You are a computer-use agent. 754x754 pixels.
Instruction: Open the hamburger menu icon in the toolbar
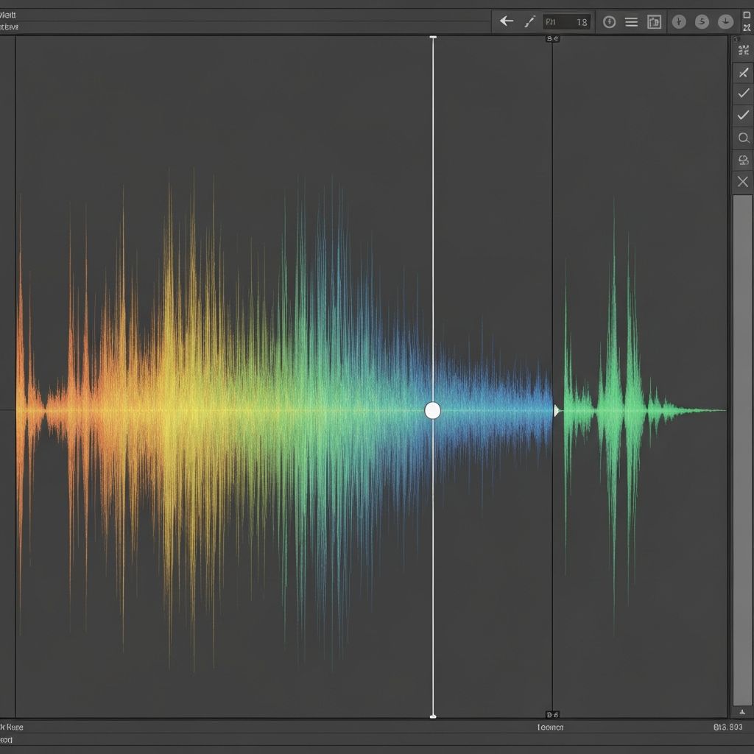(631, 21)
